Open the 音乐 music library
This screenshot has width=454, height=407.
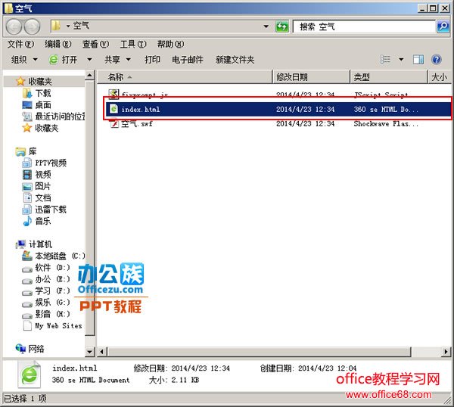click(x=37, y=221)
